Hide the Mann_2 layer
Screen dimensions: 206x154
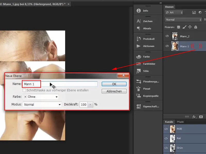click(167, 36)
